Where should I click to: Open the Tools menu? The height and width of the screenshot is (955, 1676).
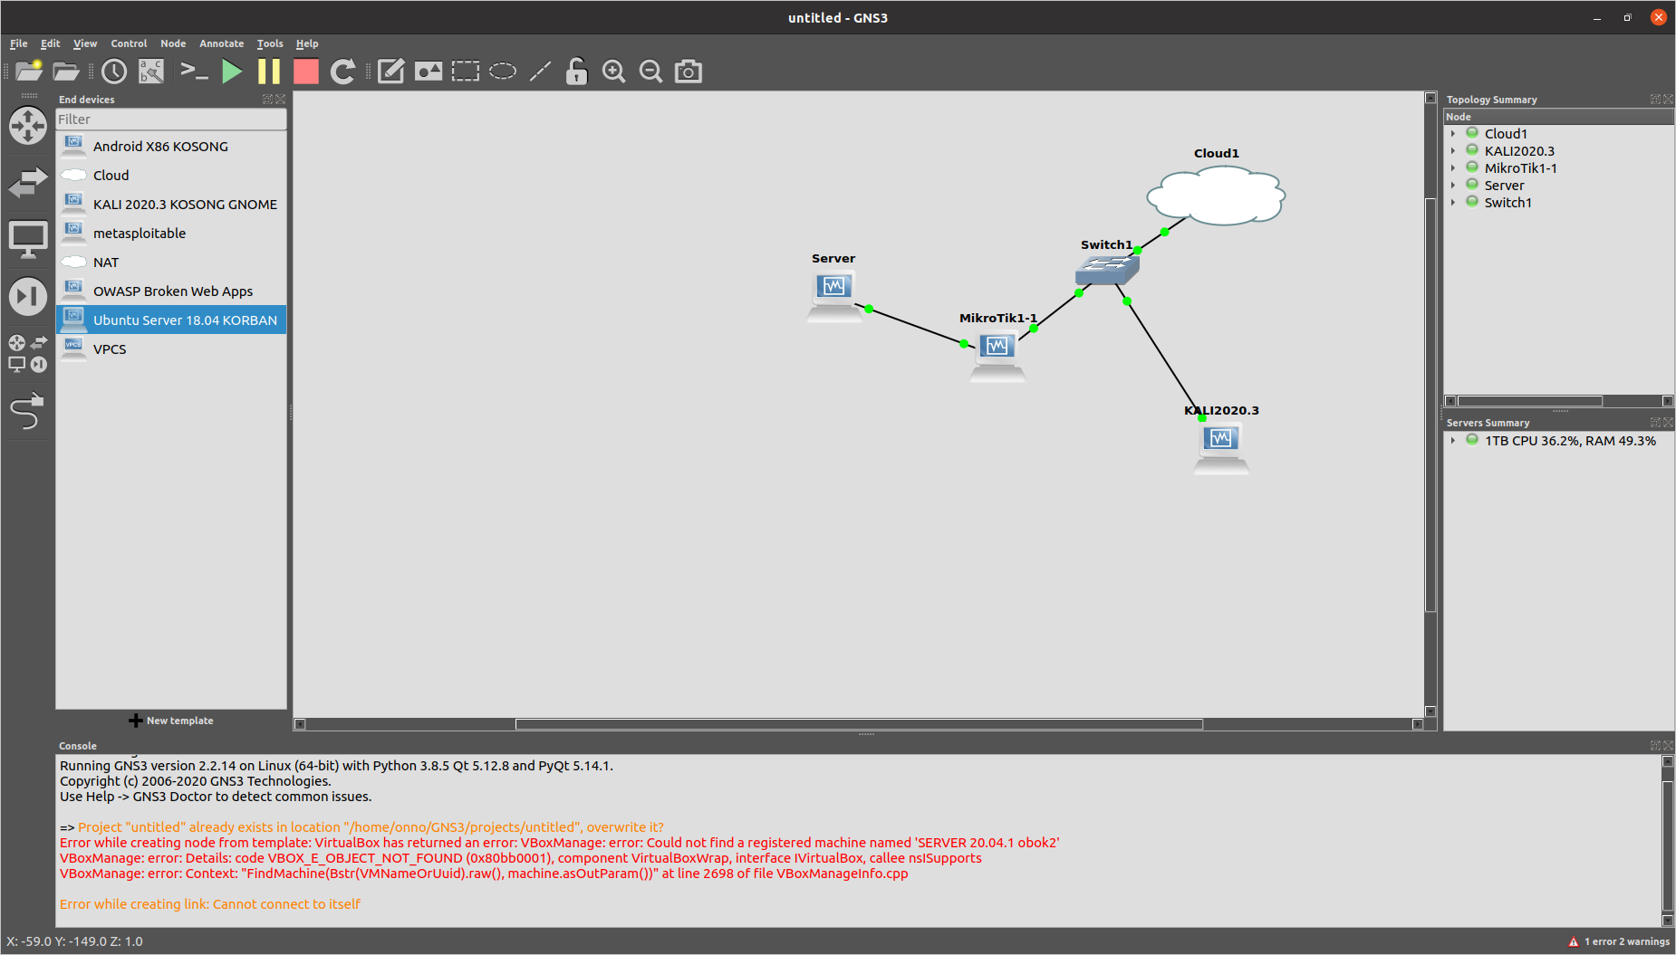click(x=269, y=43)
